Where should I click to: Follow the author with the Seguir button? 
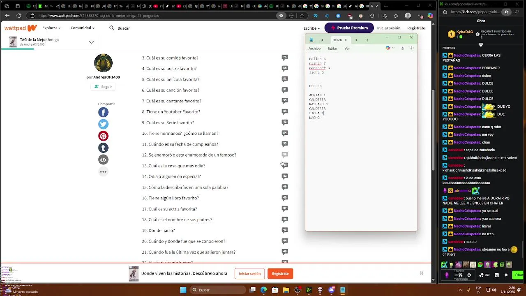[103, 87]
